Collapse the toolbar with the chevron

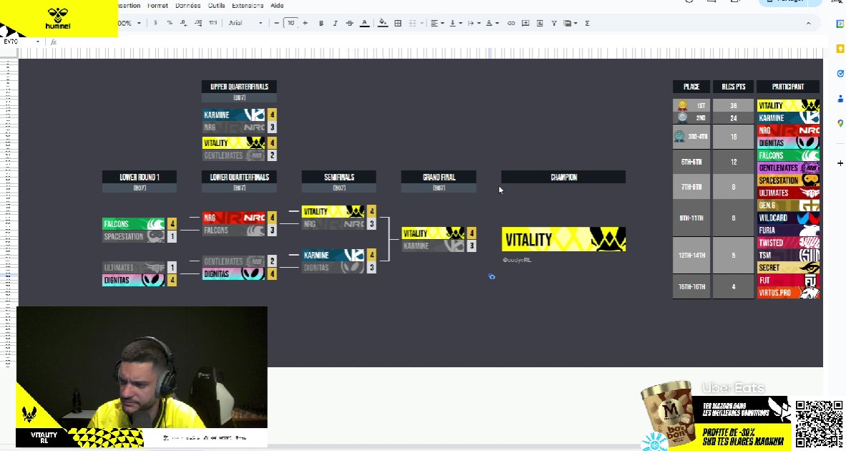[808, 23]
